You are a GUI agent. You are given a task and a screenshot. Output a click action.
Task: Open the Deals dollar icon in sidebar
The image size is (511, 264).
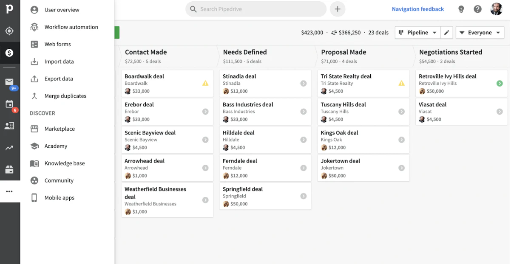pos(9,53)
